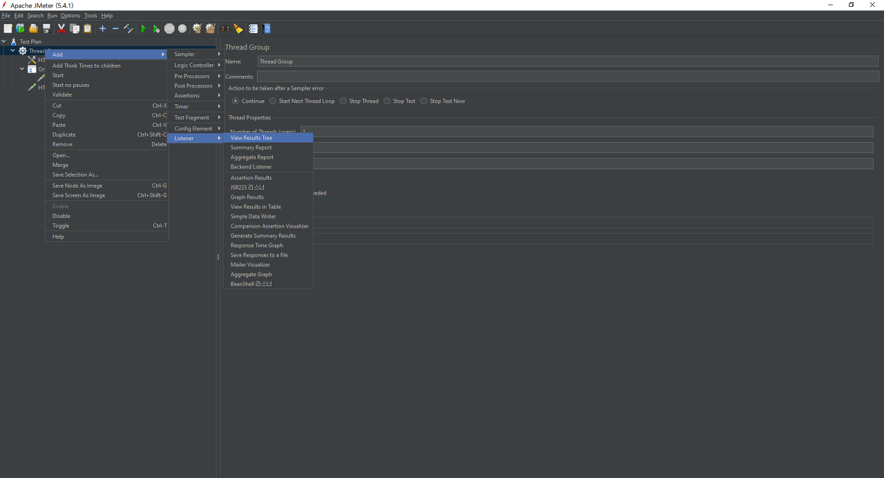Screen dimensions: 884x478
Task: Click the Thread Group gear icon
Action: [x=23, y=51]
